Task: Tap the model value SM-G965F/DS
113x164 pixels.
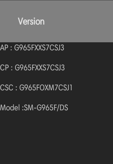Action: 46,108
